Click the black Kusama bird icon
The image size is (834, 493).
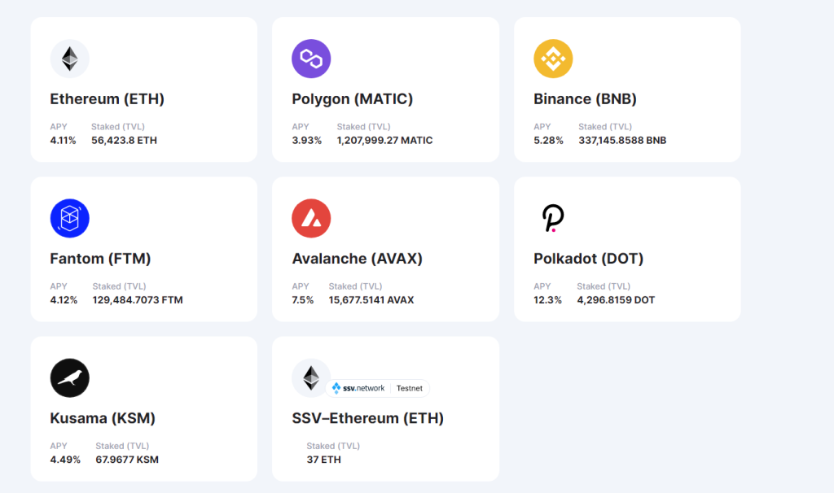pyautogui.click(x=70, y=377)
